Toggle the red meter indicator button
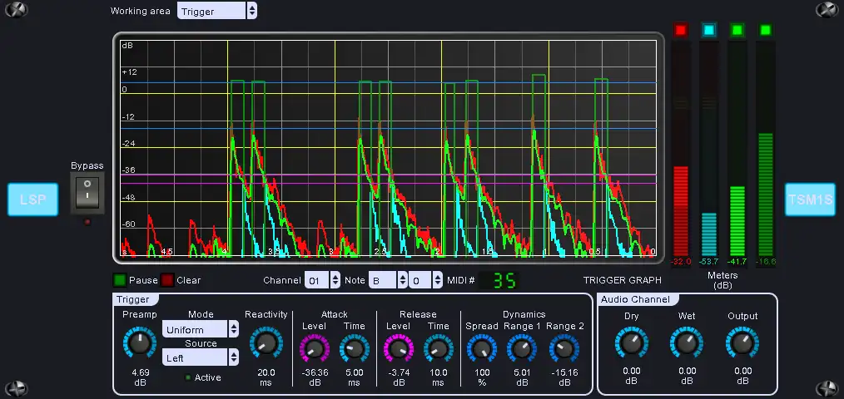 (x=681, y=31)
